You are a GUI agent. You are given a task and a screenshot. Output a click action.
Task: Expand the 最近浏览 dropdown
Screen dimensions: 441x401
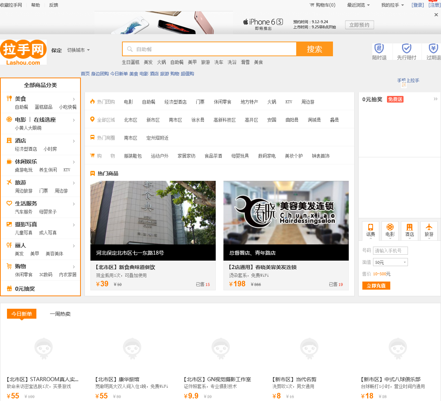[358, 5]
